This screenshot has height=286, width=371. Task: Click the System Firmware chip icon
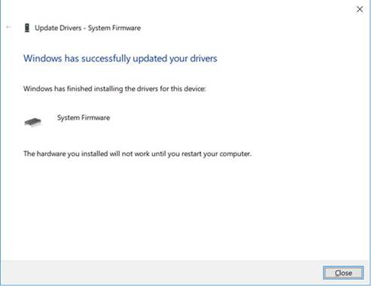pos(33,122)
